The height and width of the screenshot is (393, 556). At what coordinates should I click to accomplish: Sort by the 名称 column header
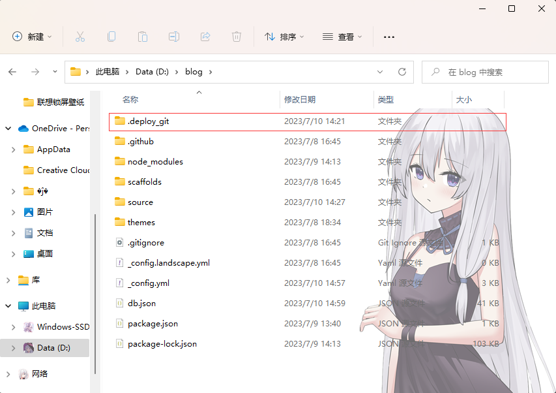point(130,99)
